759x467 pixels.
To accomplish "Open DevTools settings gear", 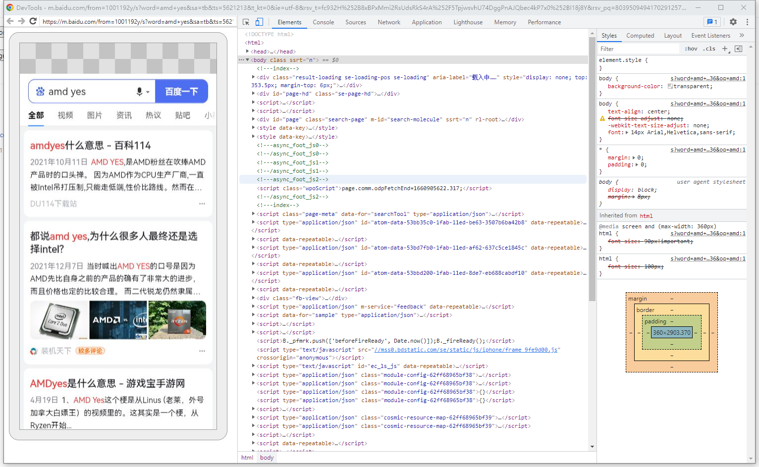I will [733, 22].
